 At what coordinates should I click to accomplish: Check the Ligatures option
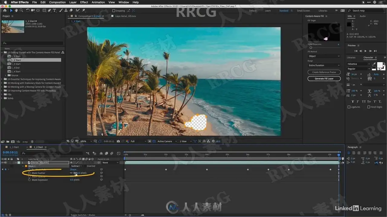tap(349, 107)
